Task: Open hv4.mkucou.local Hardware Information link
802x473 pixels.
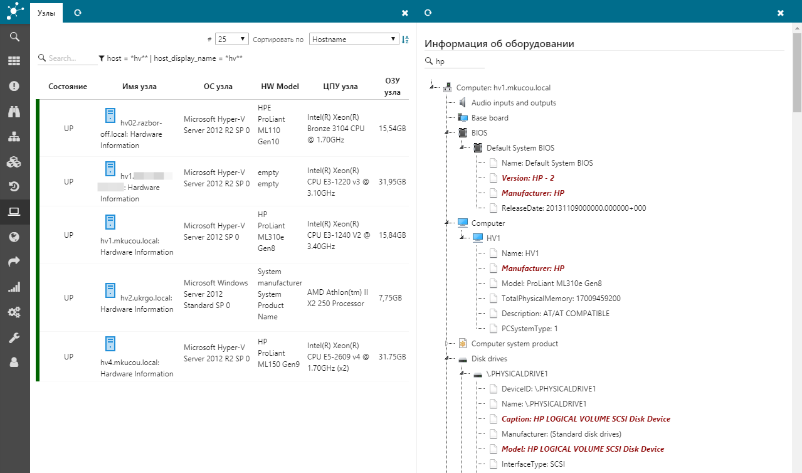Action: [137, 368]
